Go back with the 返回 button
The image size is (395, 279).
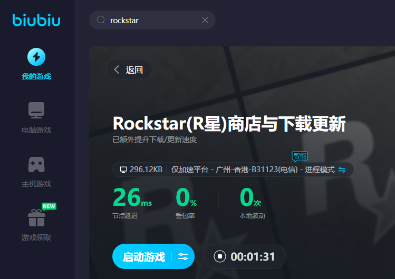[x=129, y=69]
